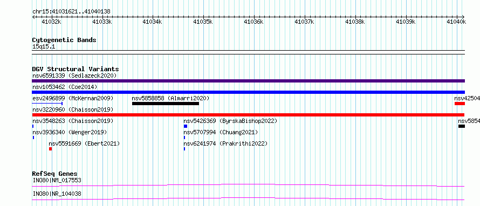Click the 41038k ruler tick label

click(x=355, y=22)
